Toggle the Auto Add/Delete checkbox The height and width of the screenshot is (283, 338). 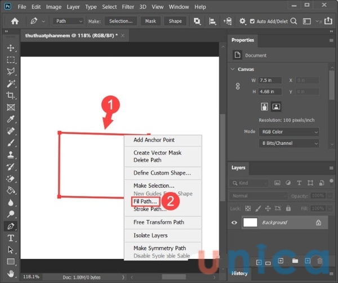pos(251,21)
